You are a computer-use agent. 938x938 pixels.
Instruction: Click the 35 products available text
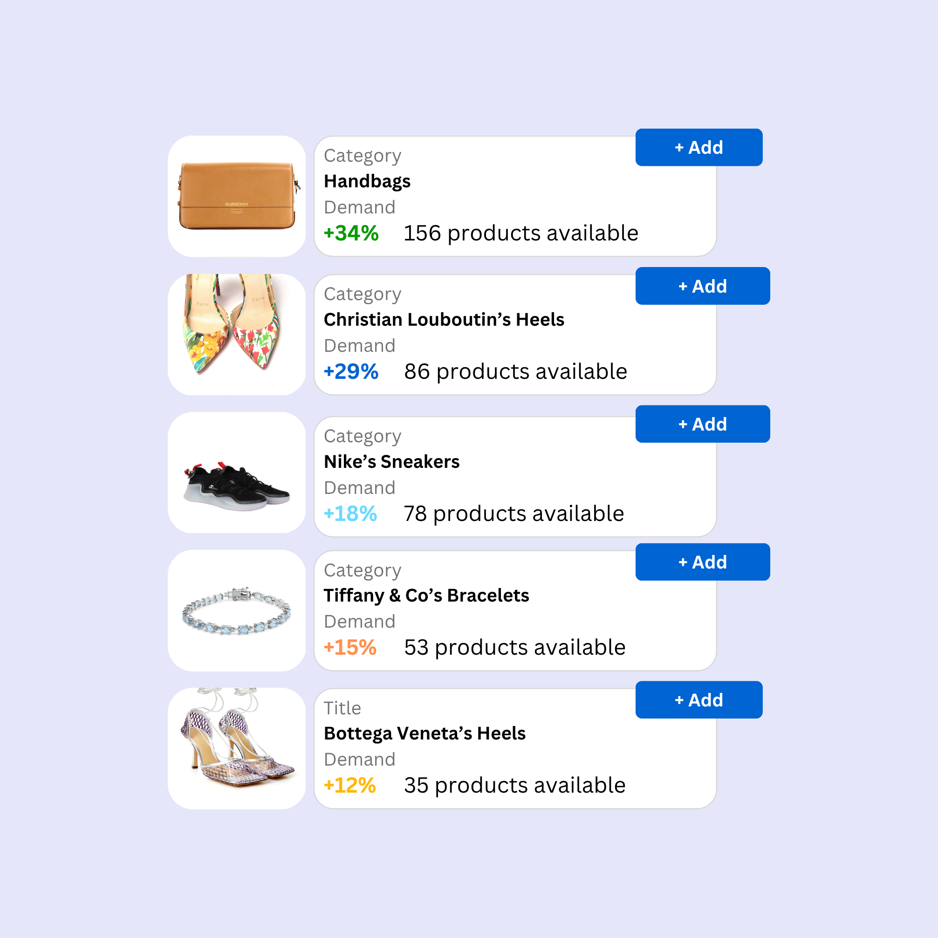click(514, 786)
